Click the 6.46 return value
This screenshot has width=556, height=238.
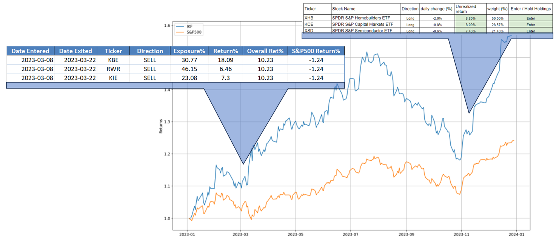(225, 69)
